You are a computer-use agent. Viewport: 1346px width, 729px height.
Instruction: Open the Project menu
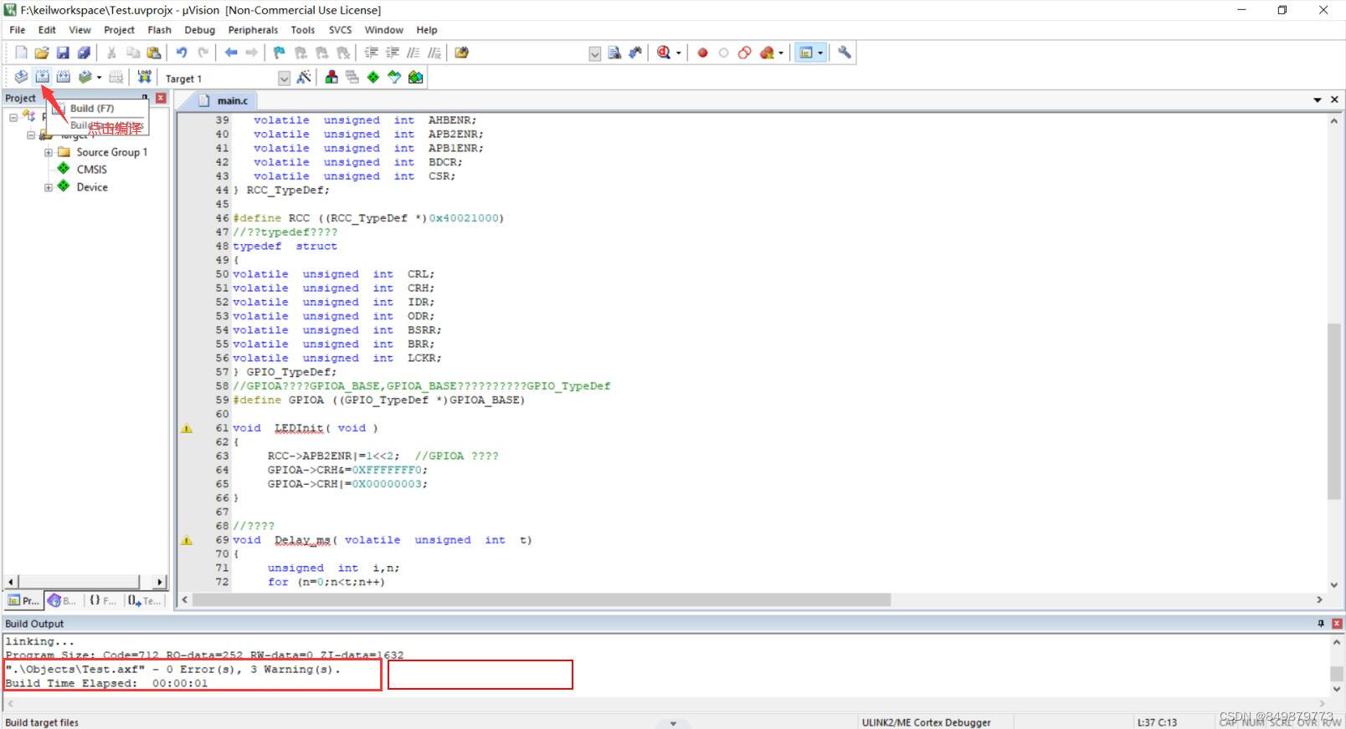(119, 30)
